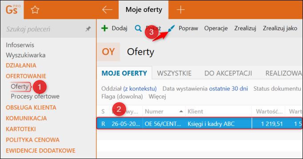The image size is (303, 159).
Task: Expand the DZIAŁANIA section
Action: coord(21,65)
